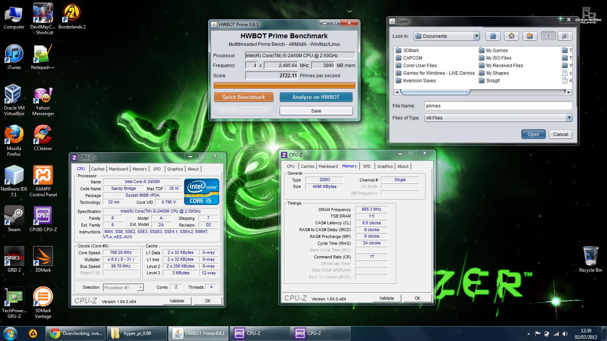This screenshot has width=607, height=341.
Task: Open the Notepad++ desktop icon
Action: click(42, 57)
